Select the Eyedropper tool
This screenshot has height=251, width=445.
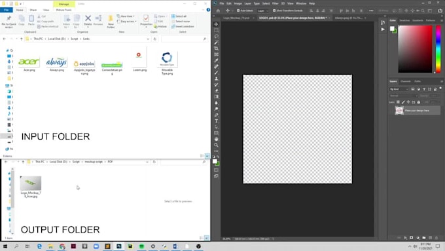coord(216,60)
